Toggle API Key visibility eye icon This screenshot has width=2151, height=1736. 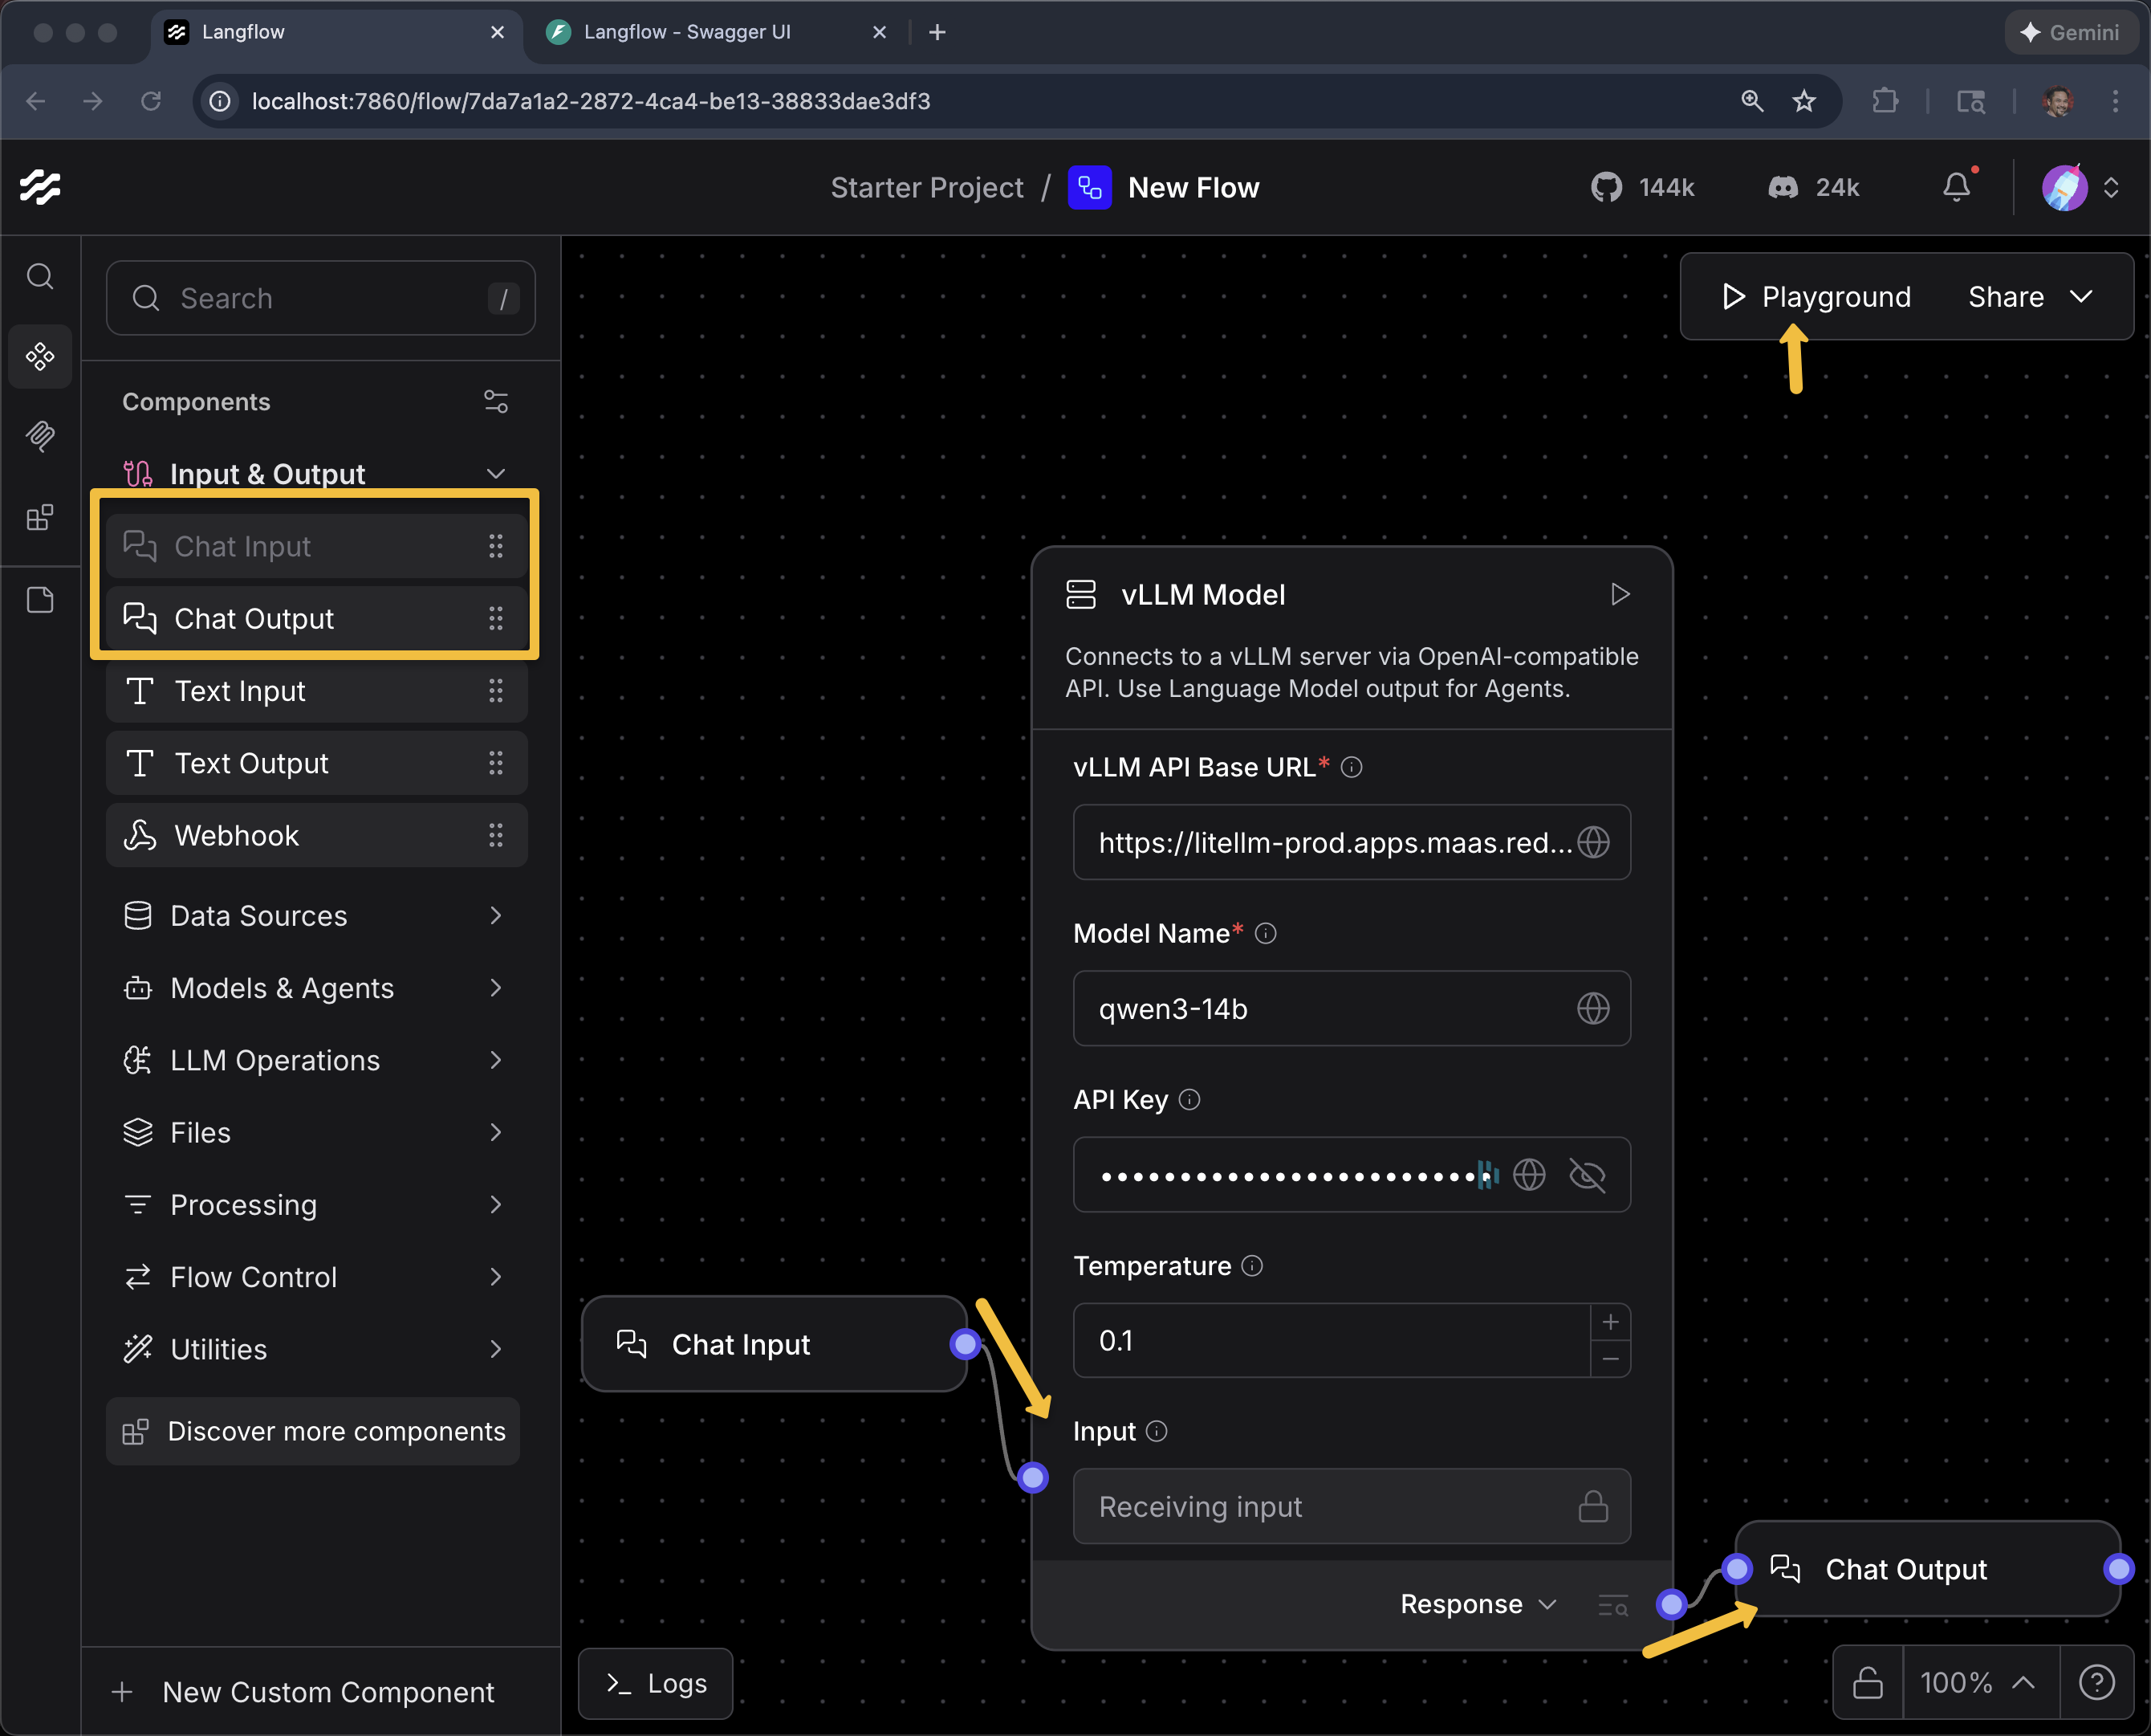pyautogui.click(x=1588, y=1175)
